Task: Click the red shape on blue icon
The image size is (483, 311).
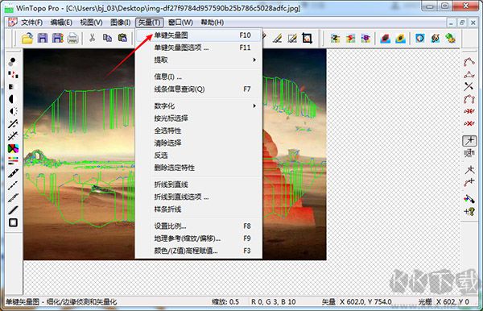Action: pos(386,39)
